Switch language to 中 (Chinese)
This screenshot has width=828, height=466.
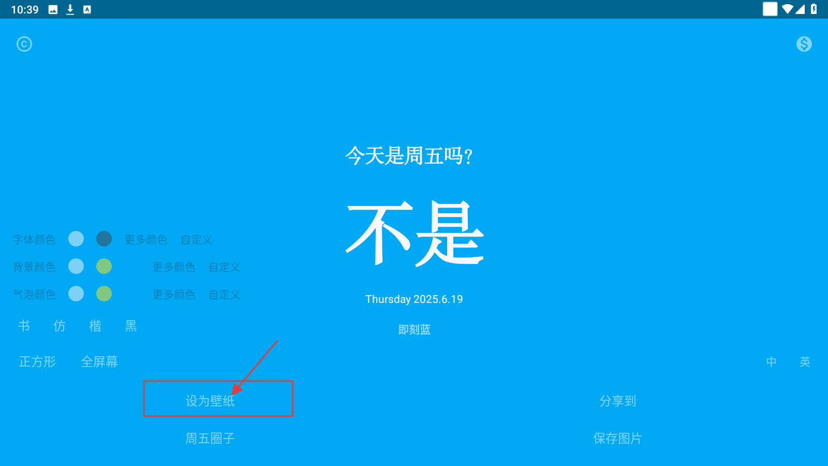pos(771,361)
